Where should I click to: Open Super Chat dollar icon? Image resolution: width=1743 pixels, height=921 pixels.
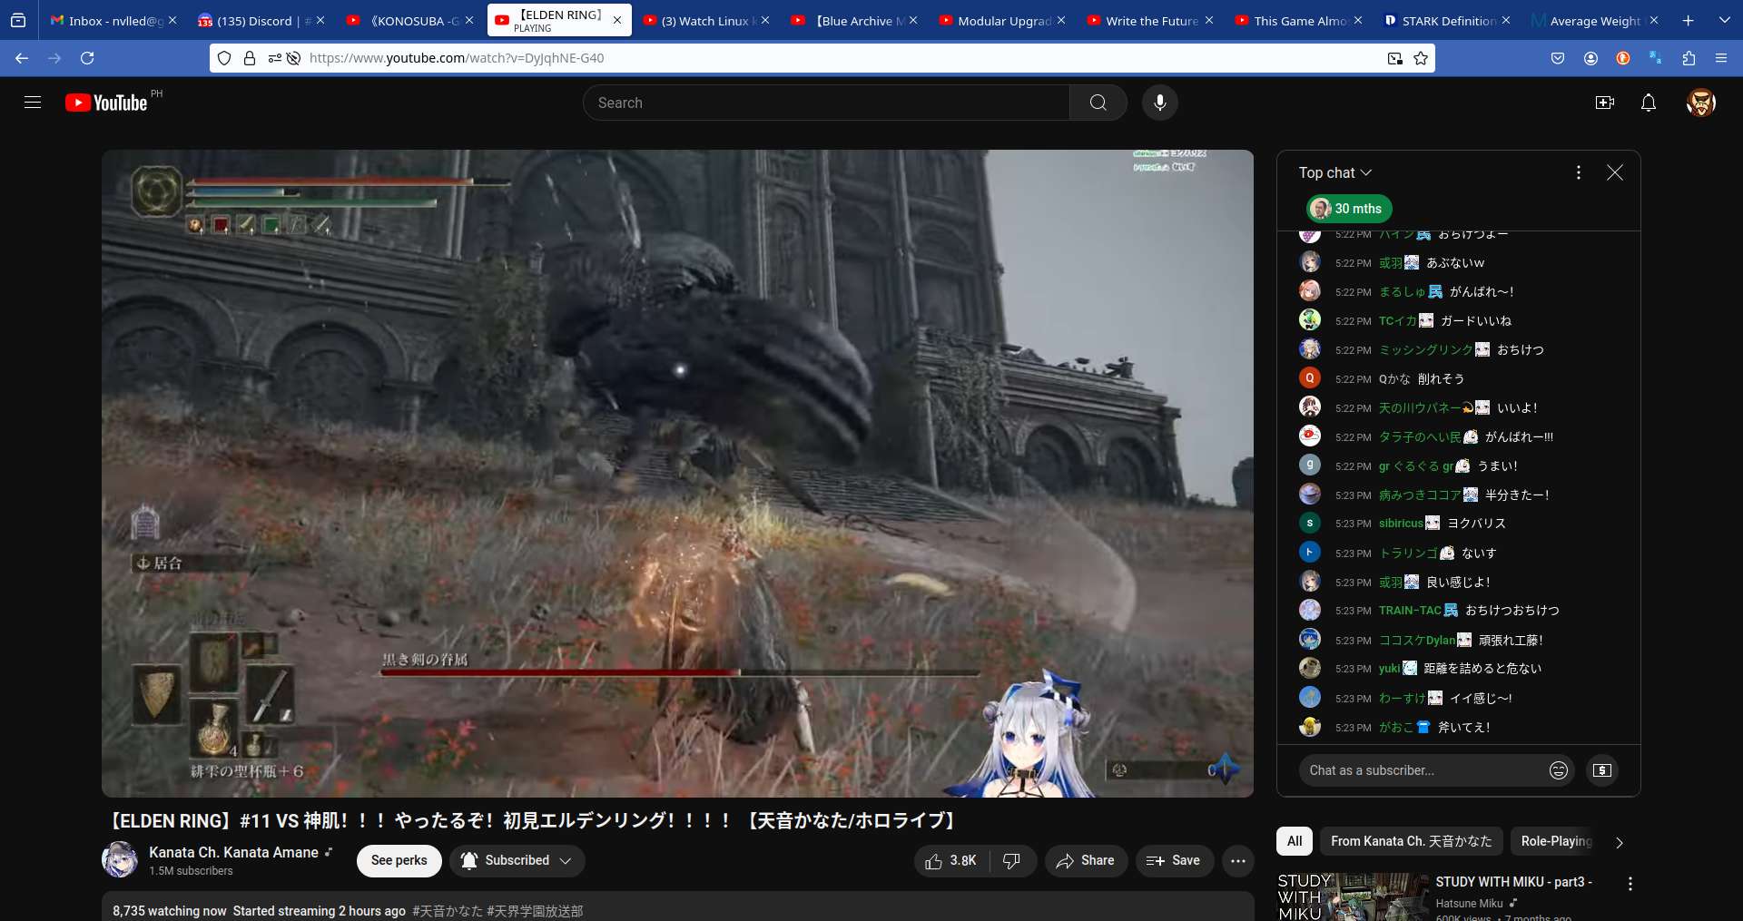[x=1602, y=770]
